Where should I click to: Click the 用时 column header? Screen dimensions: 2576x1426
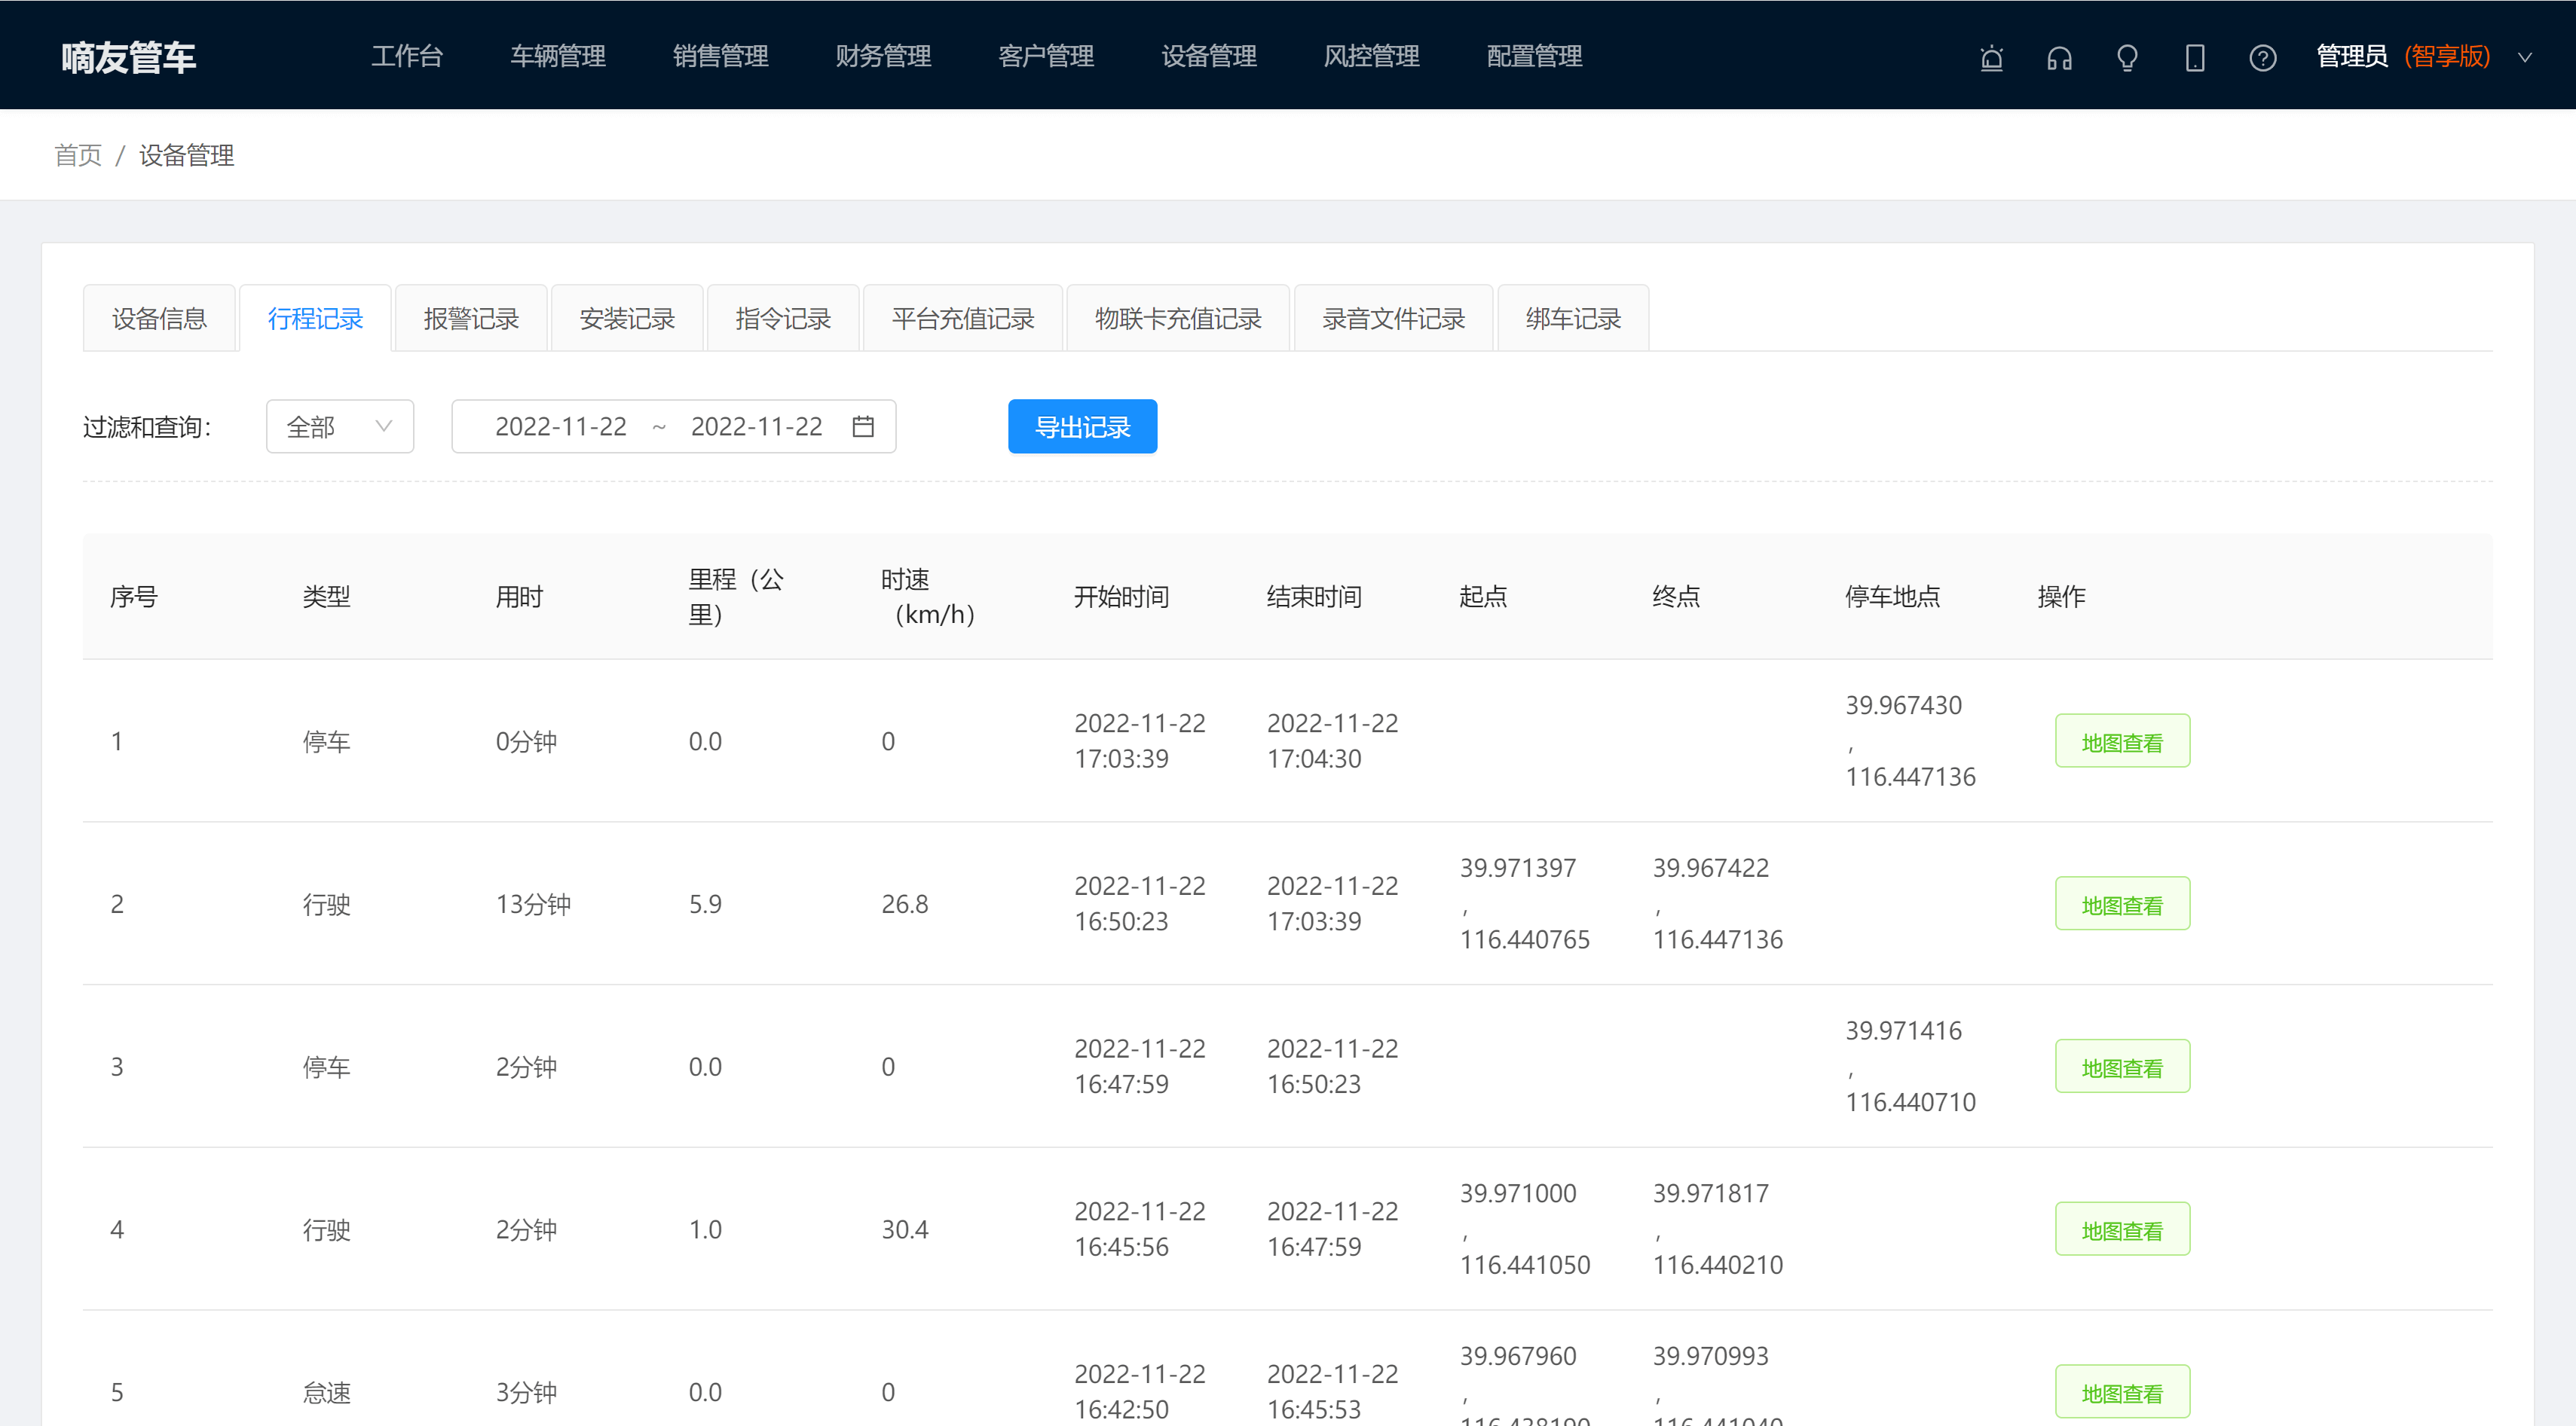click(x=520, y=597)
